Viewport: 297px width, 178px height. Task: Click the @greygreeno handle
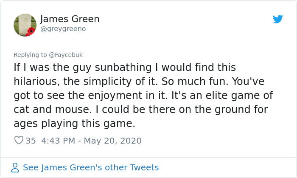click(63, 29)
